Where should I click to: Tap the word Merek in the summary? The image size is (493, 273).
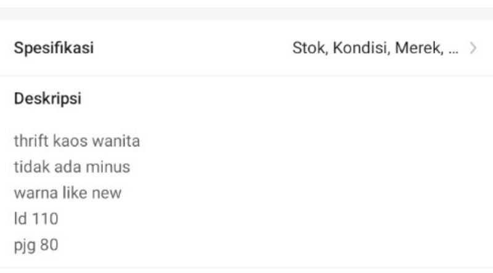(x=419, y=48)
